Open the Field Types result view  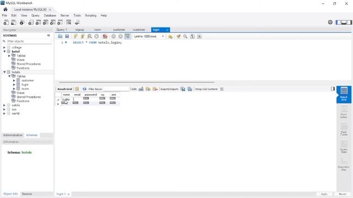[344, 129]
